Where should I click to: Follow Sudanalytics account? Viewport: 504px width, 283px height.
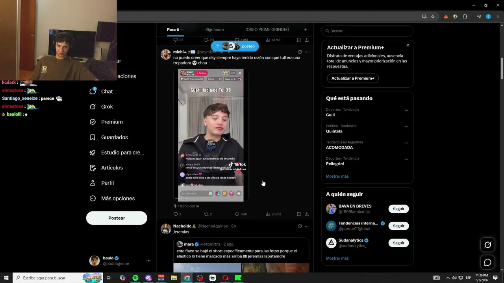[x=398, y=243]
